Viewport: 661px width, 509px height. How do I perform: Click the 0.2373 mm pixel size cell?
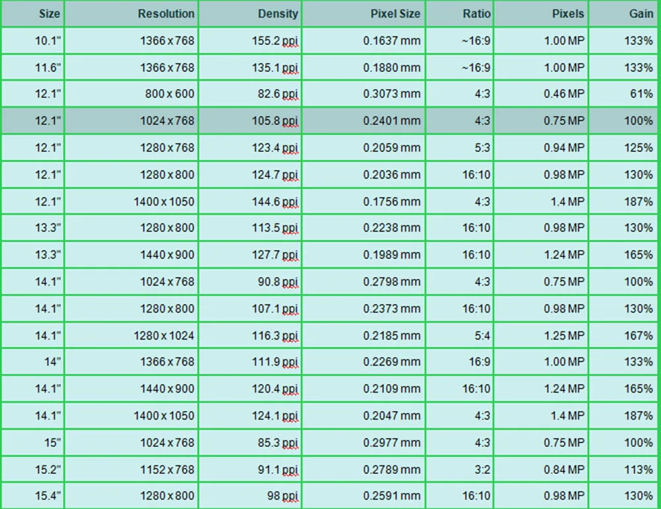[x=364, y=309]
